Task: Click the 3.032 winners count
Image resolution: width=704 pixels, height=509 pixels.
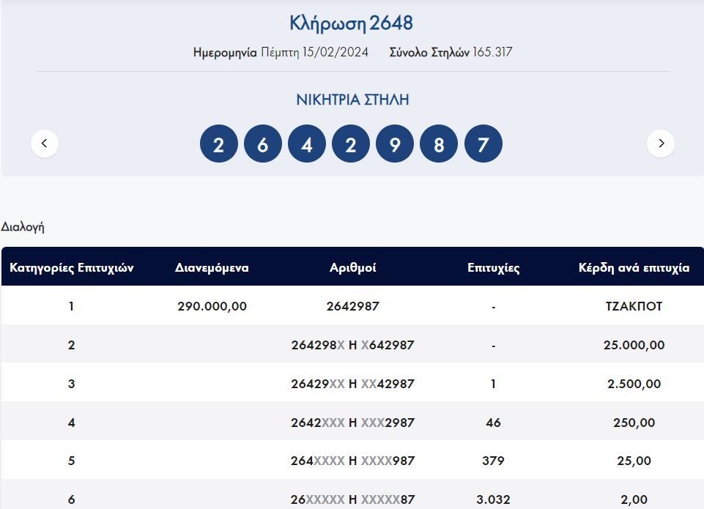Action: pyautogui.click(x=494, y=499)
